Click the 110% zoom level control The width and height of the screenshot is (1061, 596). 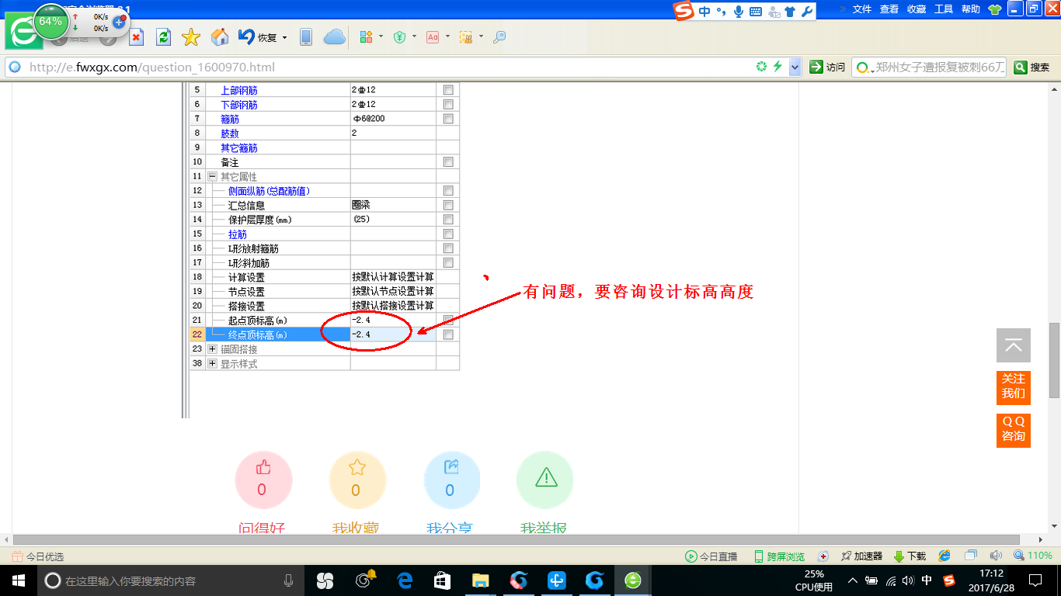point(1033,556)
